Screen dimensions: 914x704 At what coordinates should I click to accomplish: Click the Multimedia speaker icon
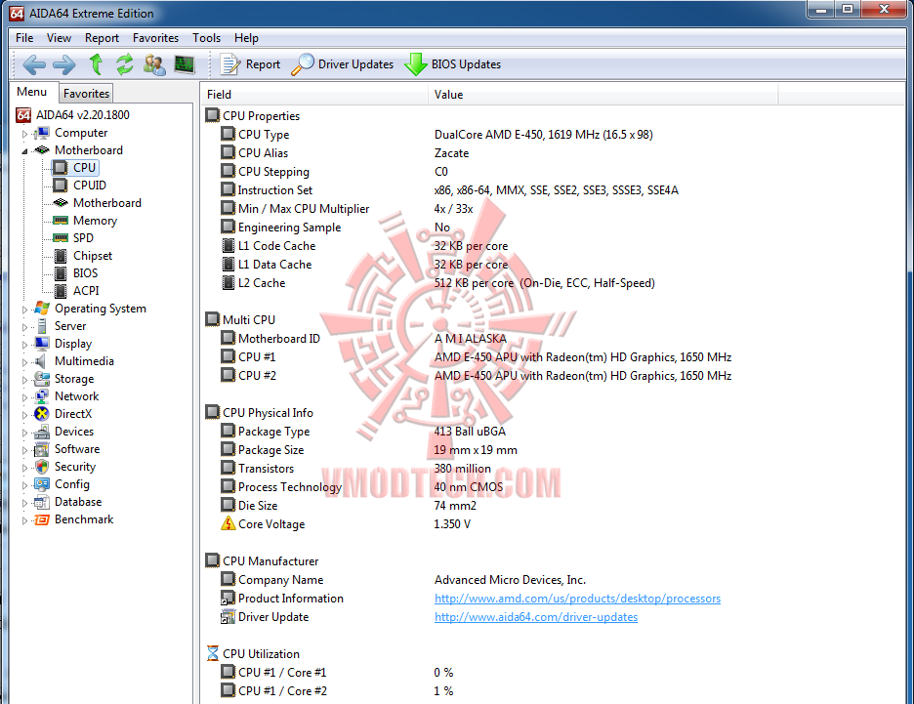tap(41, 361)
